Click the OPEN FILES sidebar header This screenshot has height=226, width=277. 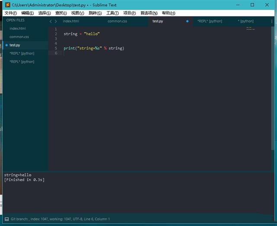pos(16,20)
